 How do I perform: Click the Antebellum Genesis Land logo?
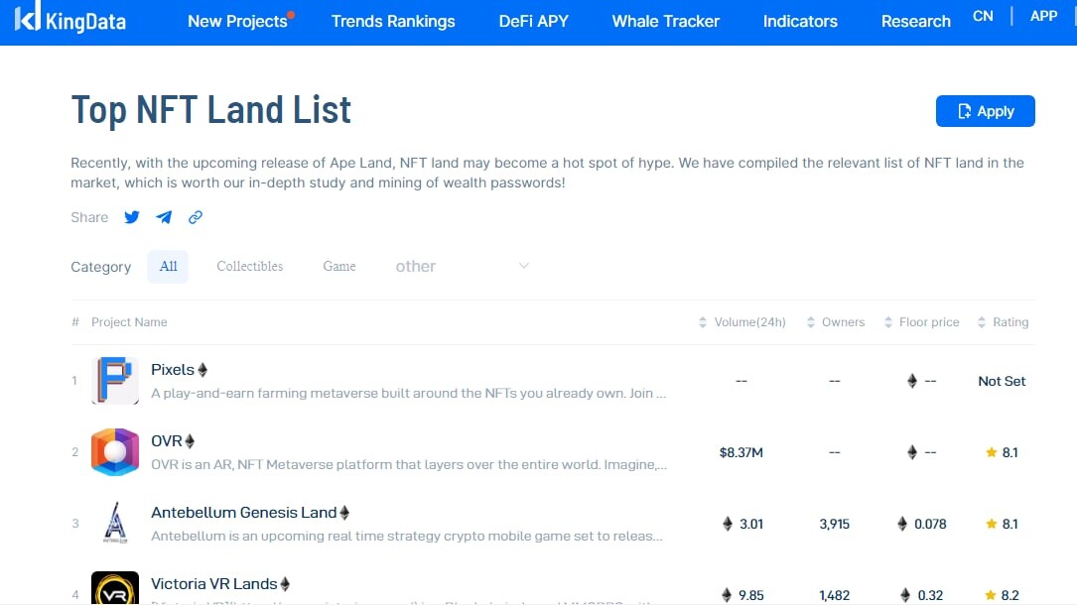[x=115, y=523]
